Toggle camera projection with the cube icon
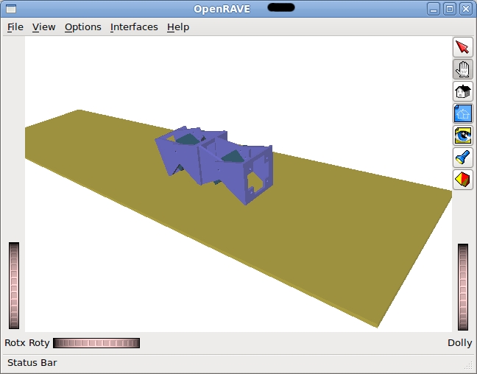 [462, 179]
